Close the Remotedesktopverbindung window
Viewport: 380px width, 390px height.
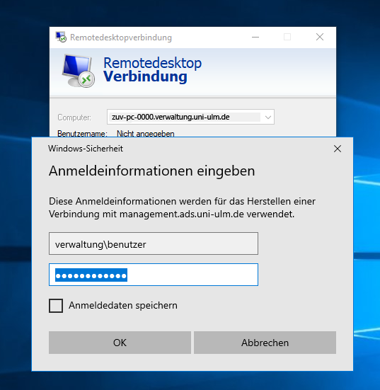coord(320,37)
